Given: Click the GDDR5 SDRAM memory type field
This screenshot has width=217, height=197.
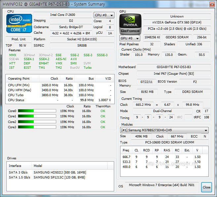Looking at the screenshot, I should point(177,37).
